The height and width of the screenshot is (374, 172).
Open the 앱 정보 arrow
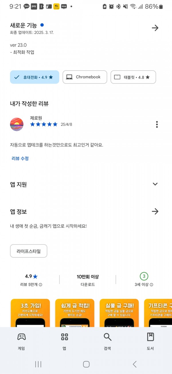[x=155, y=211]
